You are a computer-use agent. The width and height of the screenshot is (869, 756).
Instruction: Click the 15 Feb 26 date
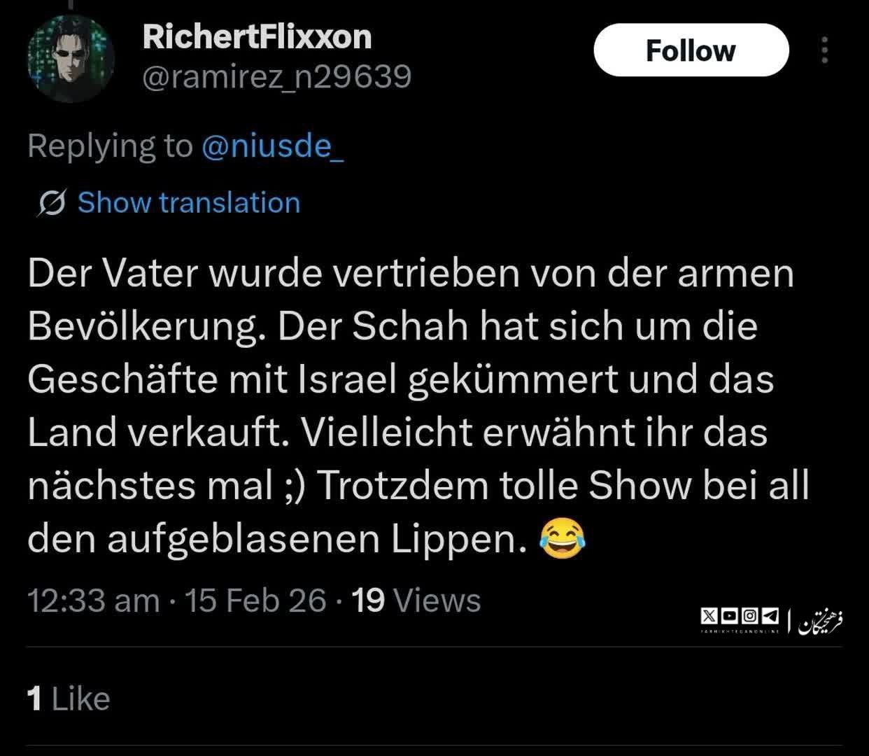(255, 601)
